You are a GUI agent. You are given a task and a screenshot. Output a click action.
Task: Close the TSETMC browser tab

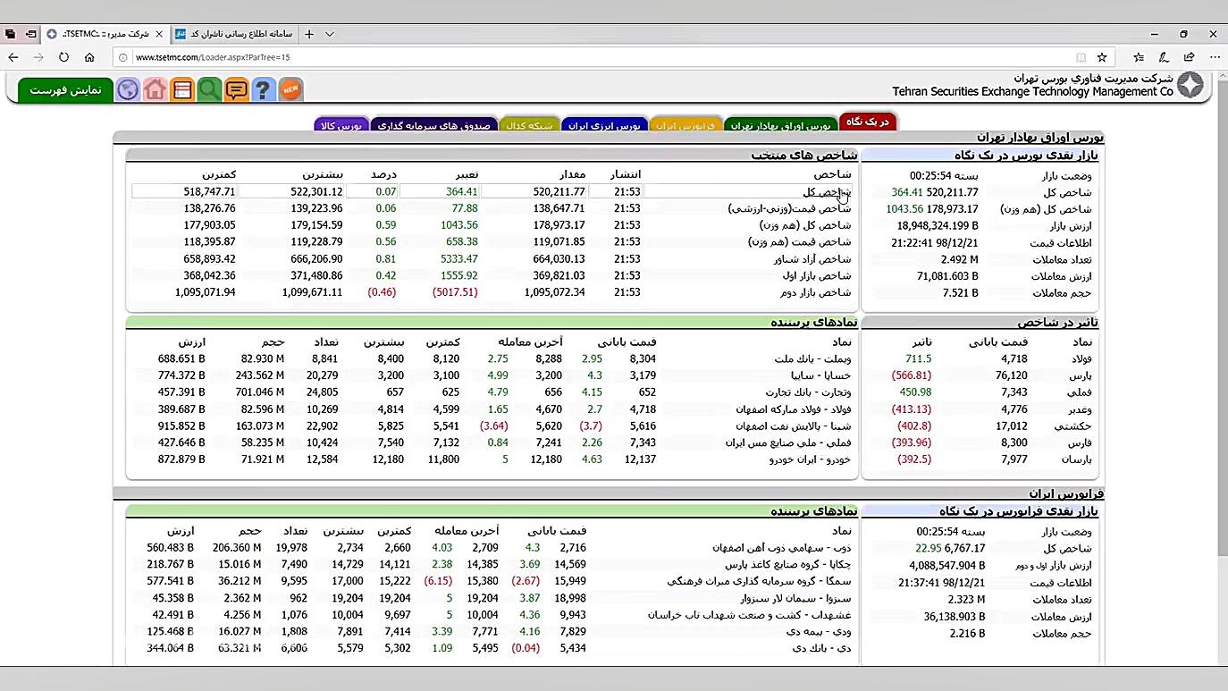pos(159,34)
